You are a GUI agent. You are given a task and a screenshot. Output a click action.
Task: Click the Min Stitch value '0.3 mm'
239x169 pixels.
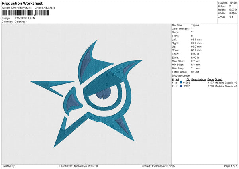coord(196,65)
